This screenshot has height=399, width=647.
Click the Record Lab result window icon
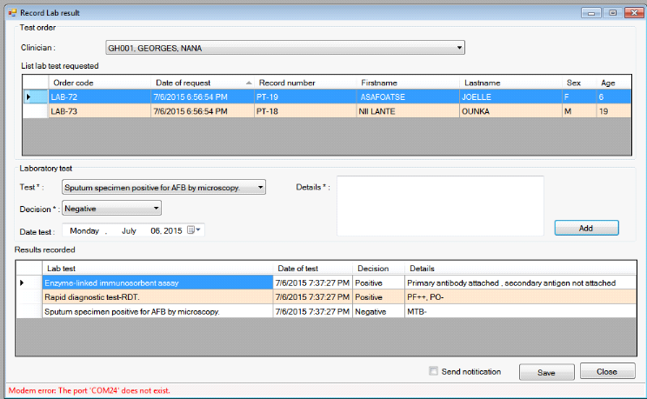[11, 12]
